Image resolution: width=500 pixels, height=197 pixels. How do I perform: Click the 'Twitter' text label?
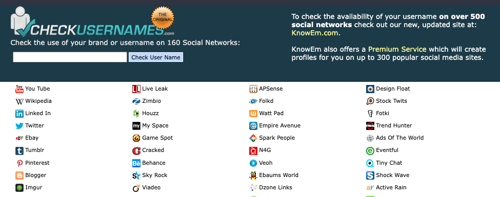coord(35,126)
